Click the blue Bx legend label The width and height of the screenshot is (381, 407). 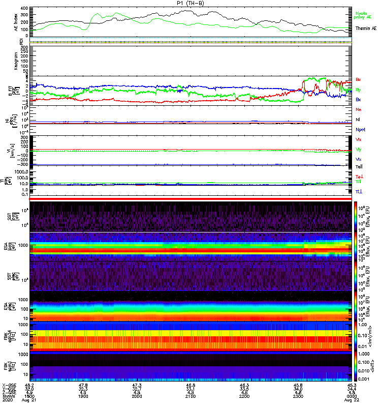click(x=359, y=99)
